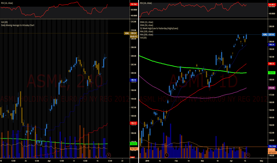Click the earnings E marker near Feb on the daily chart
This screenshot has width=277, height=163.
pos(166,155)
